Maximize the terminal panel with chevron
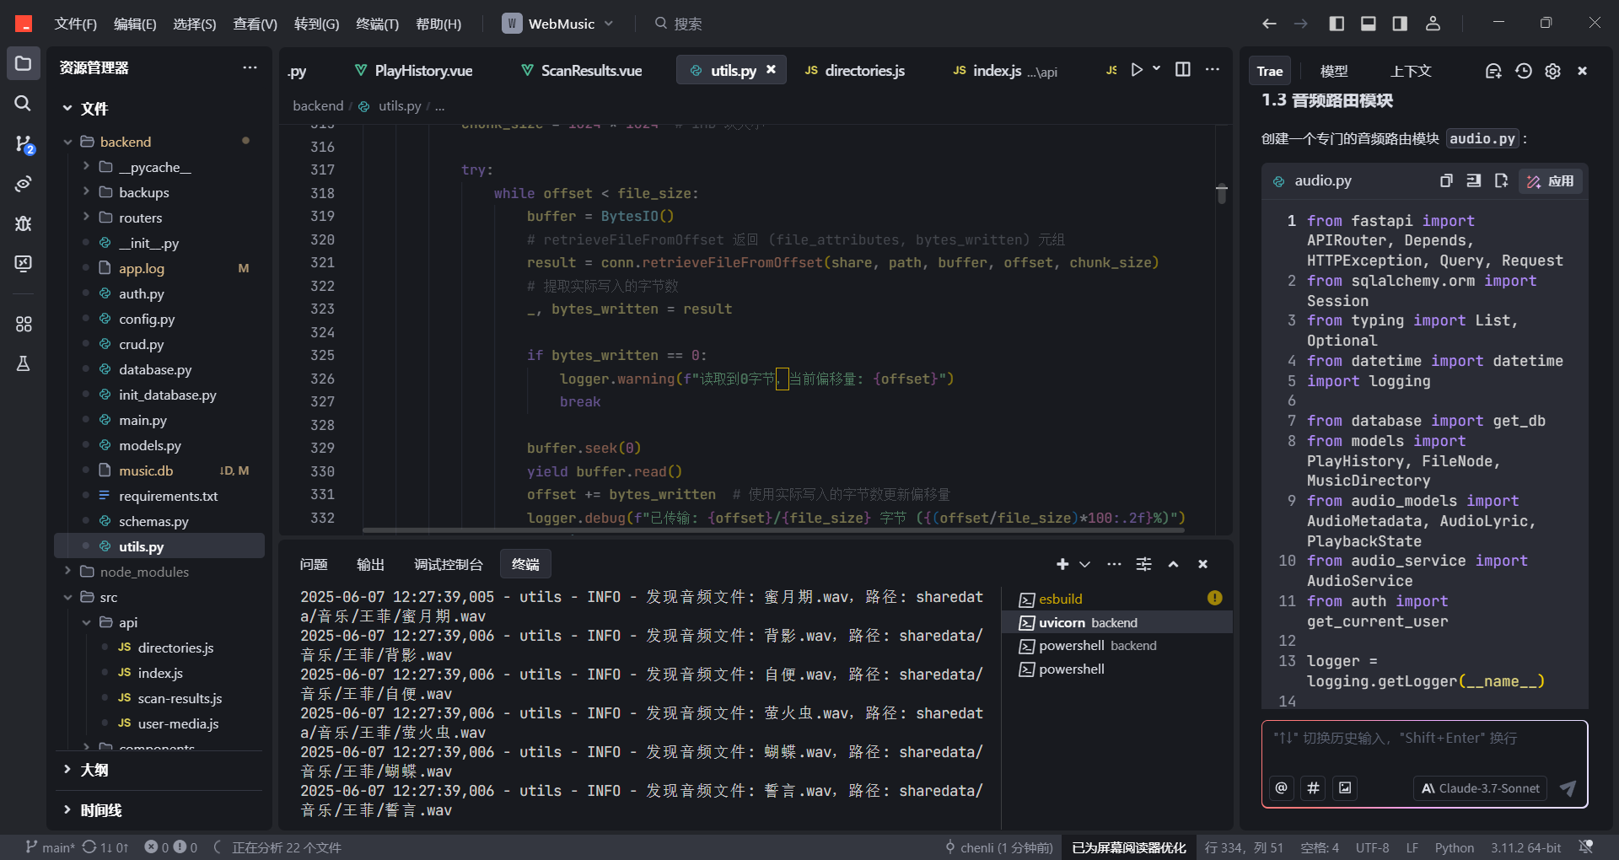Image resolution: width=1619 pixels, height=860 pixels. 1173,564
